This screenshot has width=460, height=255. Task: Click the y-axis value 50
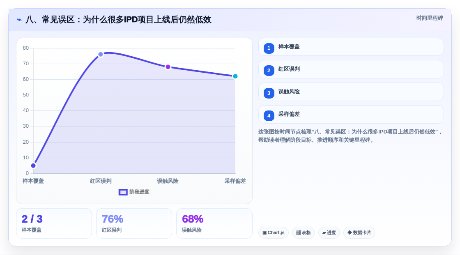coord(26,95)
